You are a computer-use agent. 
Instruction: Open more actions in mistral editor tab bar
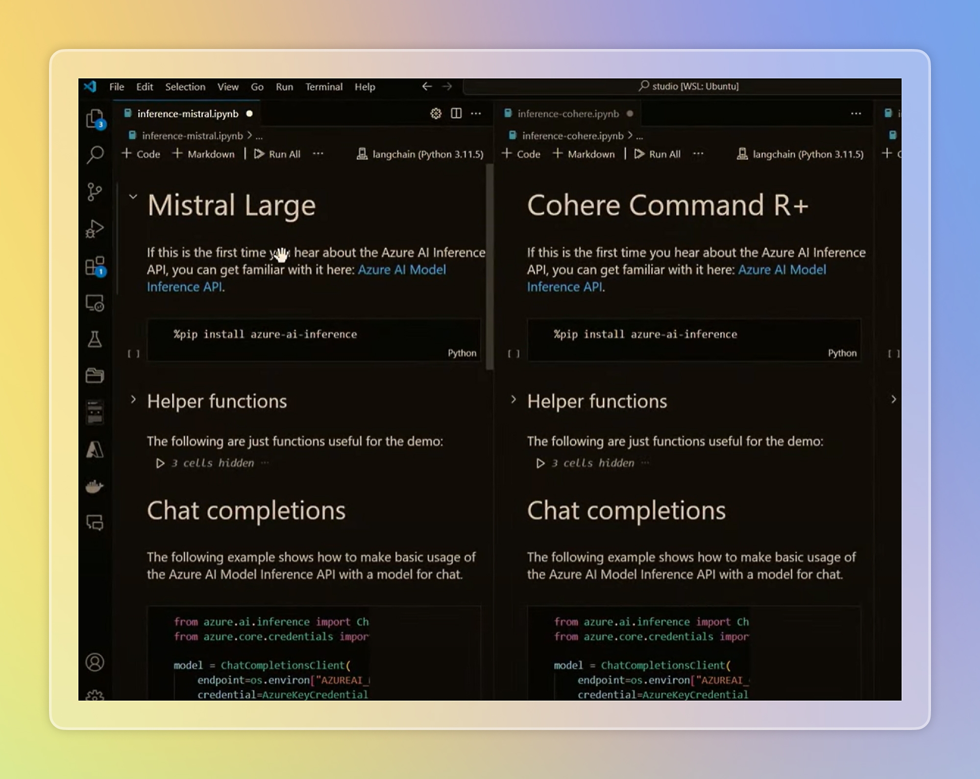tap(476, 114)
